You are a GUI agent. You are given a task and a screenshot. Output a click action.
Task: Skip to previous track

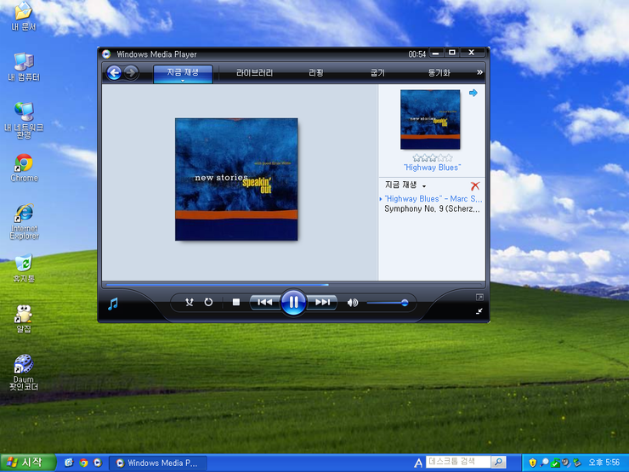click(264, 302)
